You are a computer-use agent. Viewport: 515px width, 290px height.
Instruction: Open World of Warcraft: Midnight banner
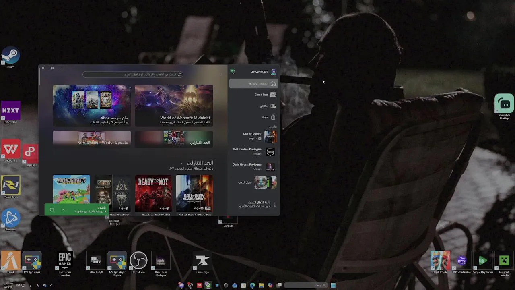[174, 106]
